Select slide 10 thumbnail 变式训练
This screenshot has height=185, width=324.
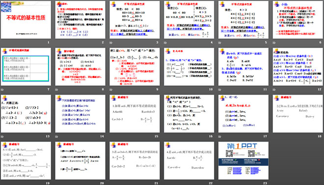click(189, 67)
